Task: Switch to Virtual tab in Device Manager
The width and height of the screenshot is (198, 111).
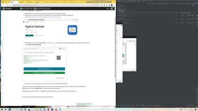Action: pos(119,8)
